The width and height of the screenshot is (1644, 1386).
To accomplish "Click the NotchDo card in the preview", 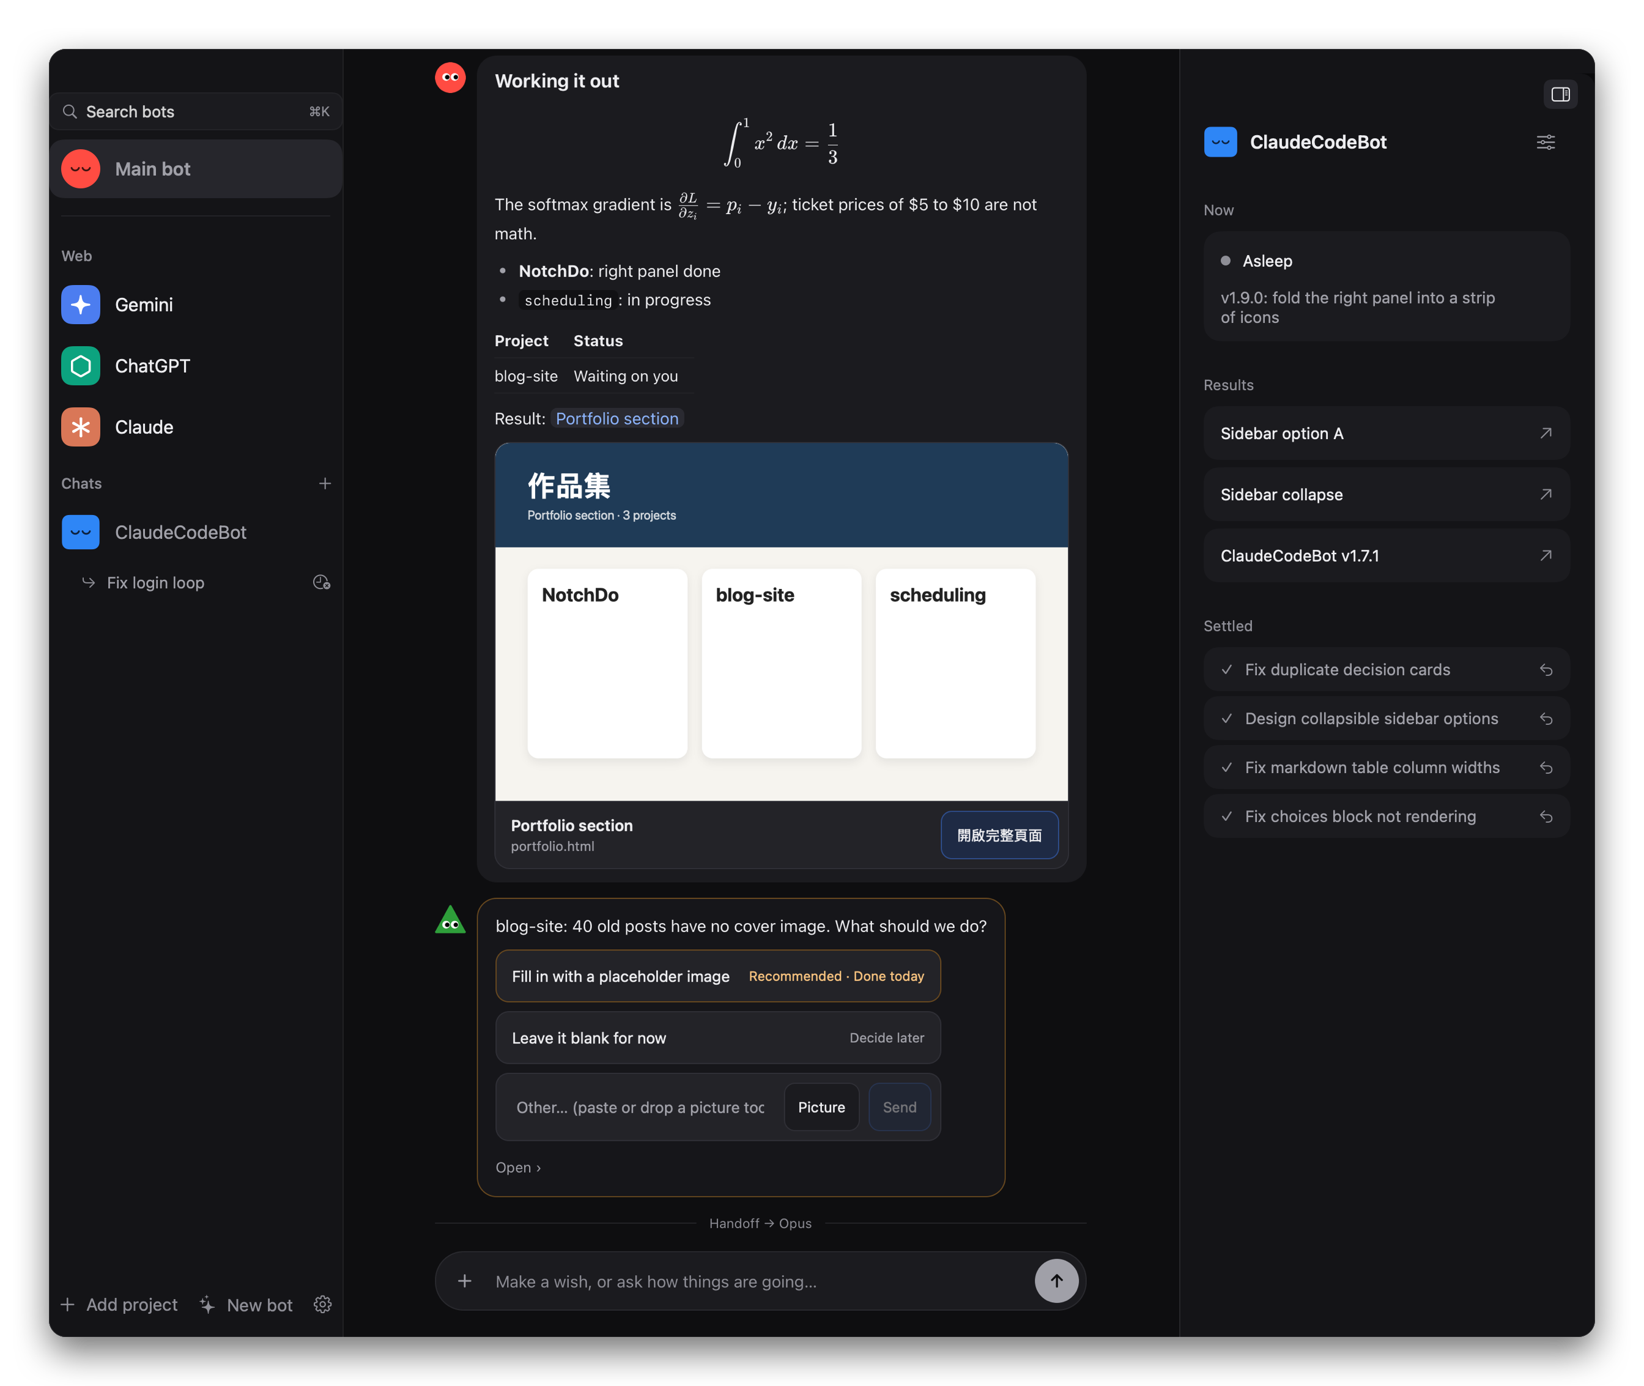I will point(607,663).
